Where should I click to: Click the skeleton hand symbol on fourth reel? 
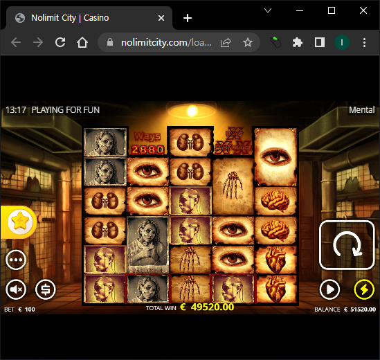[x=233, y=186]
